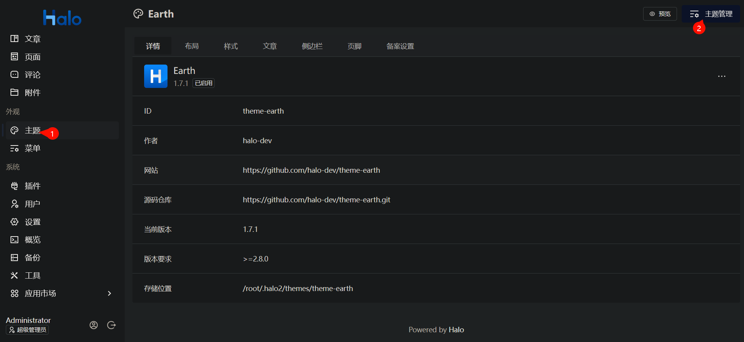Expand the 应用市场 chevron arrow
Image resolution: width=744 pixels, height=342 pixels.
click(109, 293)
